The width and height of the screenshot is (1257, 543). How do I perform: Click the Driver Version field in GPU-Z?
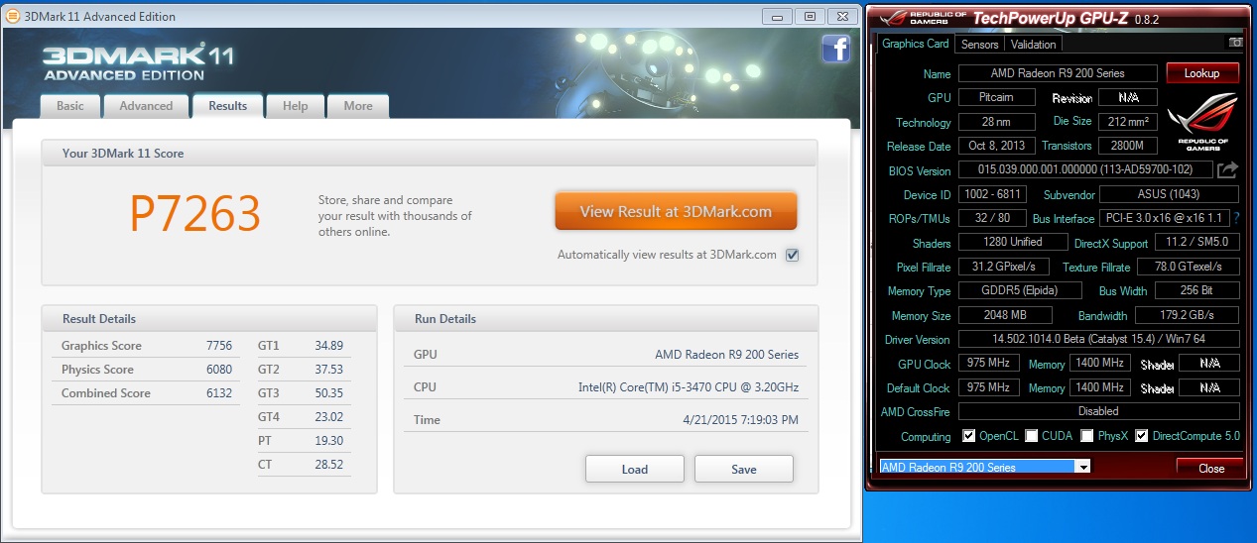pos(1099,339)
